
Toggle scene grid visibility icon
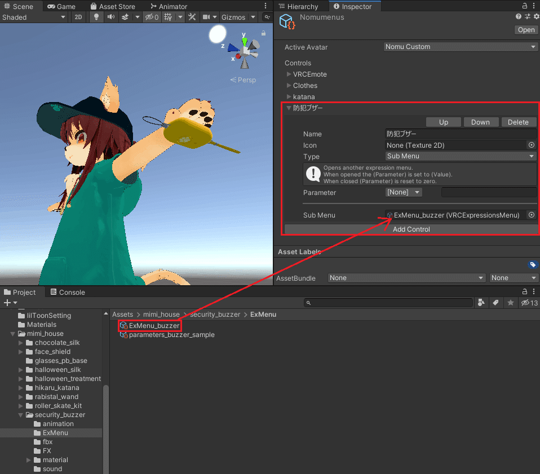point(168,17)
